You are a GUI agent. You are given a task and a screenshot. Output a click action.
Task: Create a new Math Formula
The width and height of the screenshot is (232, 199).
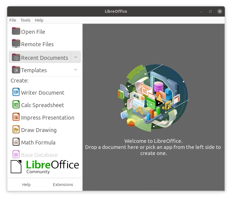tap(38, 143)
